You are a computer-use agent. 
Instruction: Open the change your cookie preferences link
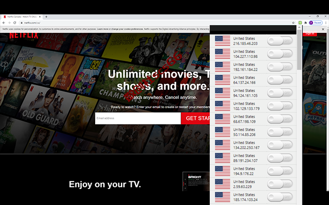(127, 29)
